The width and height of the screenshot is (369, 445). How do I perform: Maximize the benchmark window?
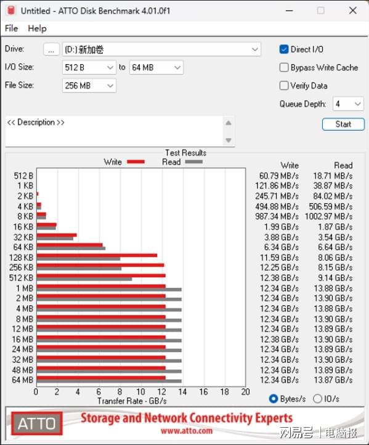[x=321, y=10]
